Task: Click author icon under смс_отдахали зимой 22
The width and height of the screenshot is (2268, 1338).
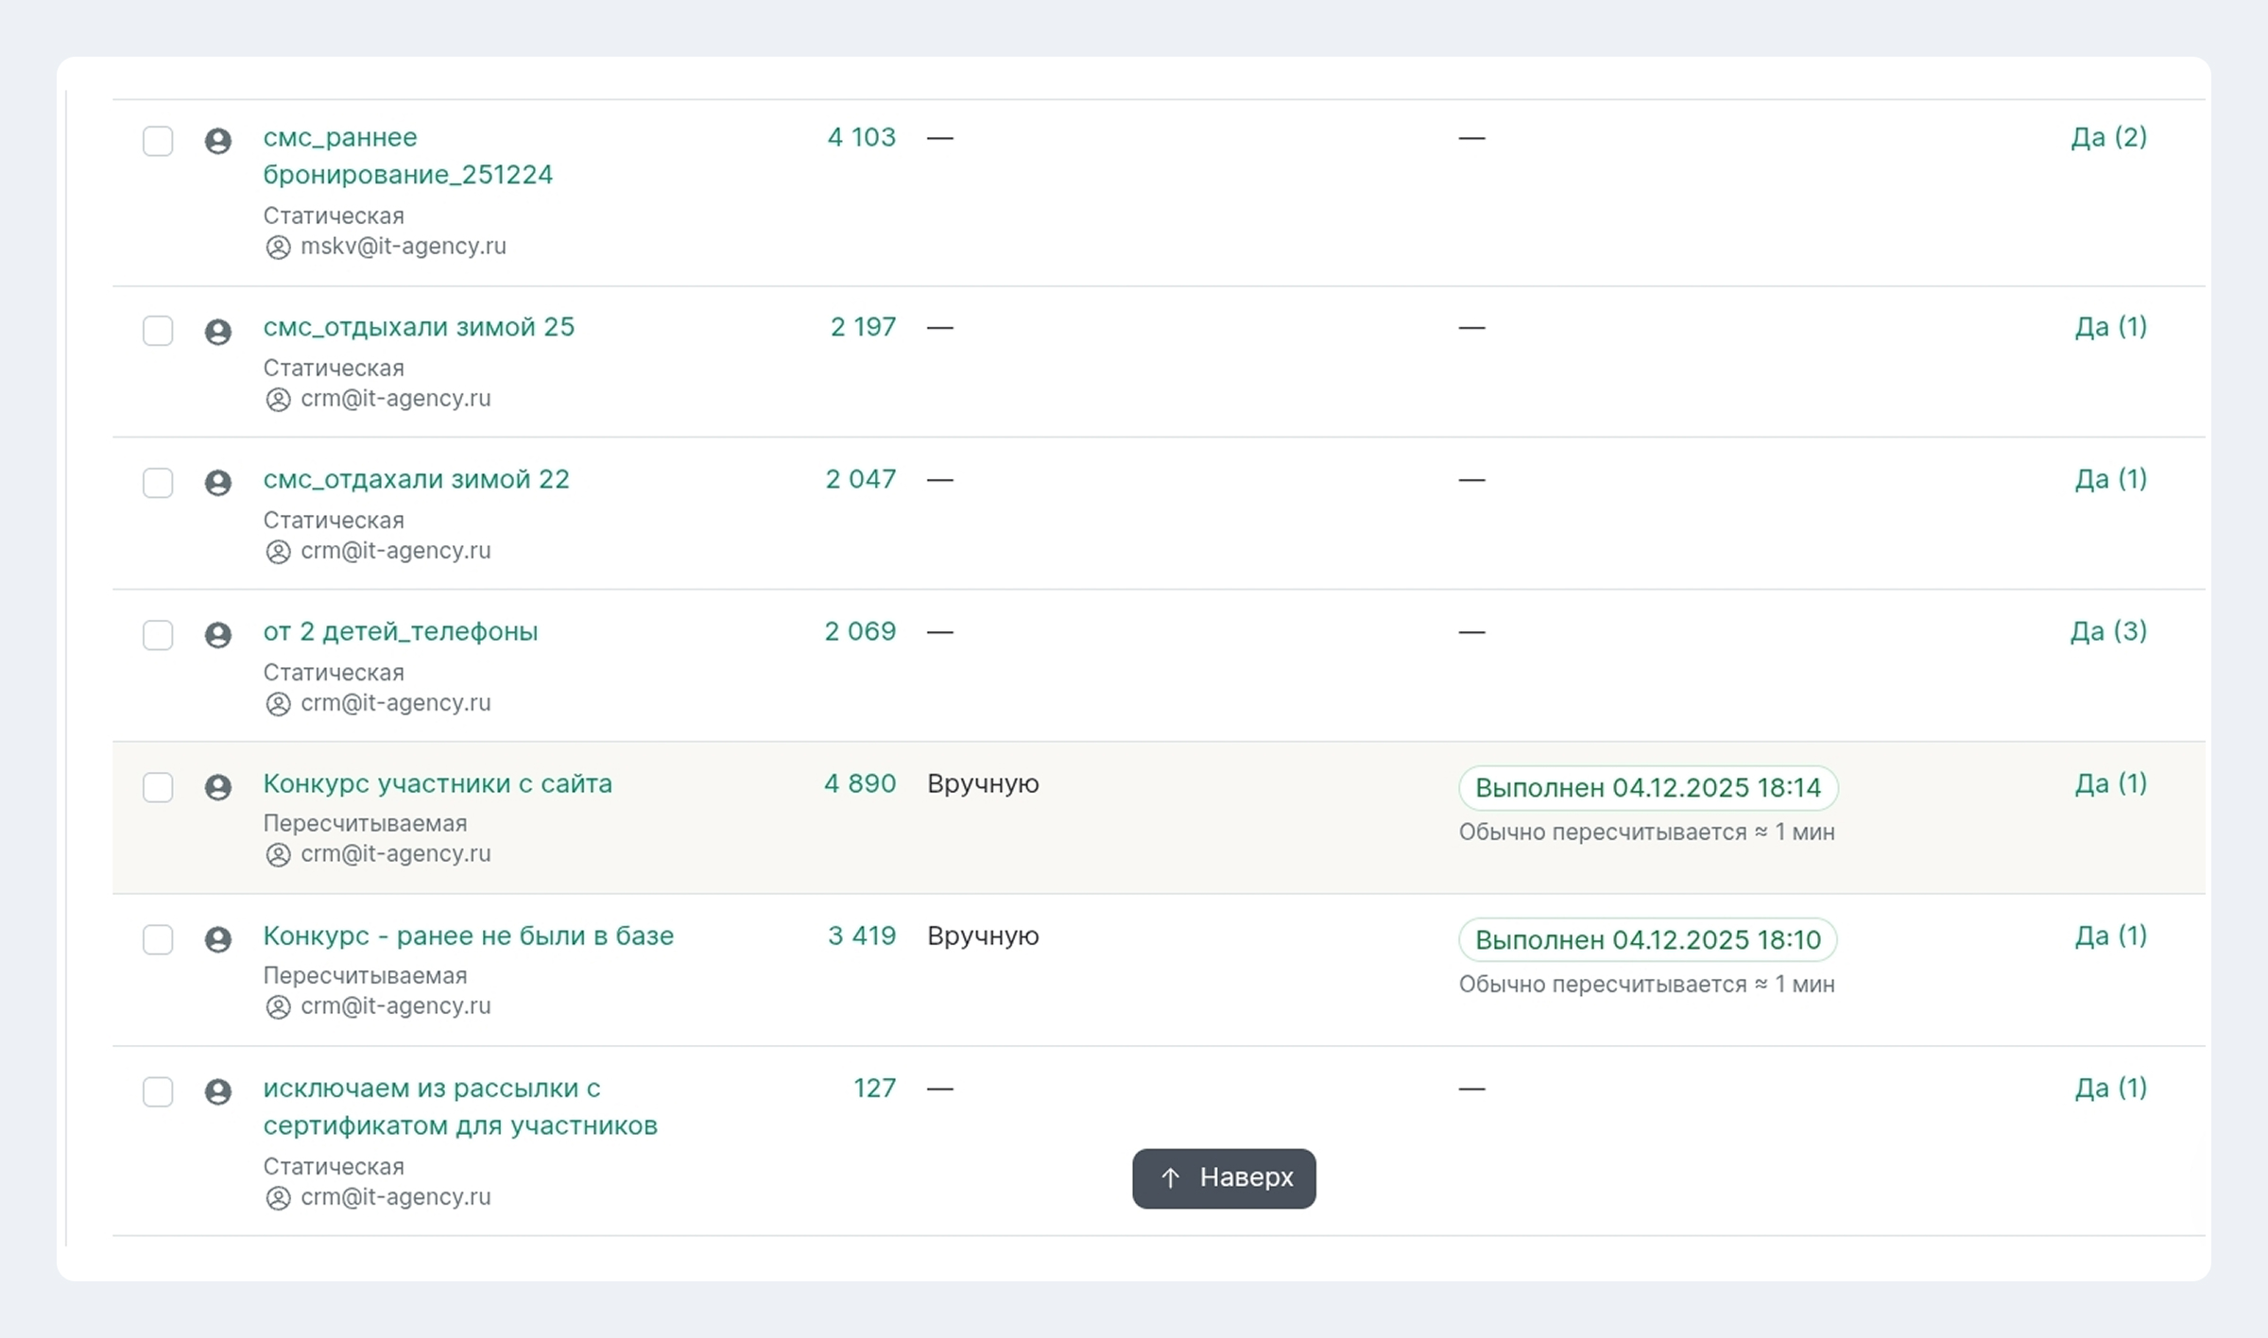Action: point(278,552)
